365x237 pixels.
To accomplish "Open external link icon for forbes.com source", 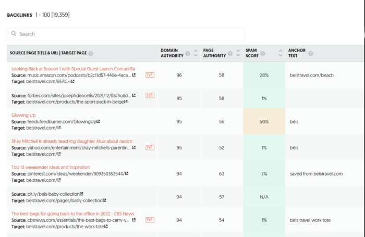I will point(134,95).
